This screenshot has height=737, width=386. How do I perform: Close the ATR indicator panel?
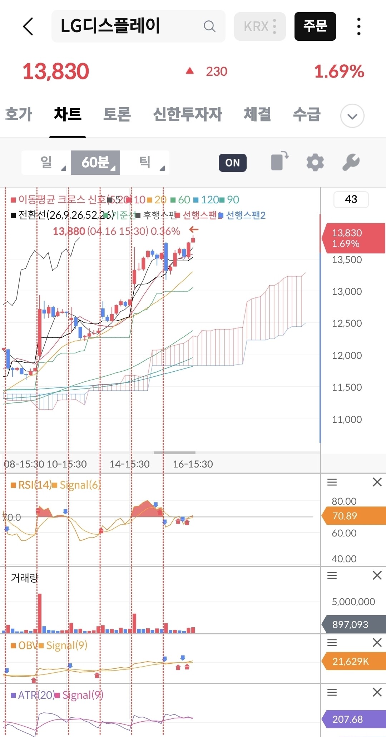[x=377, y=692]
